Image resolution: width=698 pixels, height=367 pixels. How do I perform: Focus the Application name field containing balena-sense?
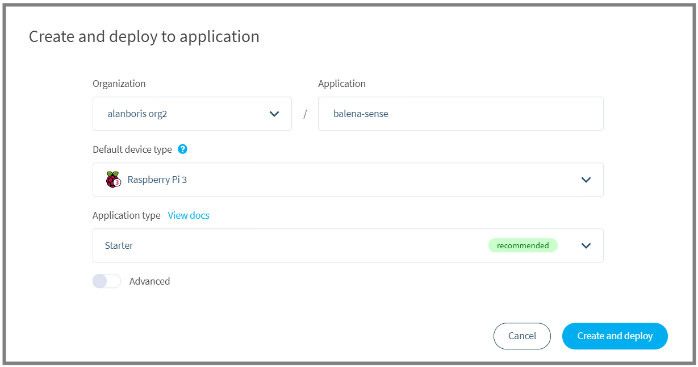460,114
